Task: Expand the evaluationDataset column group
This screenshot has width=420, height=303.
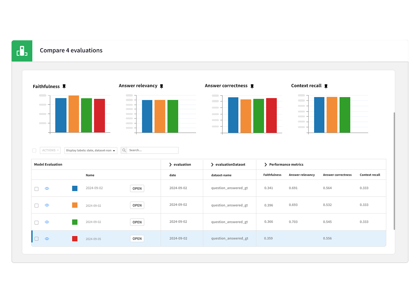Action: (x=212, y=165)
